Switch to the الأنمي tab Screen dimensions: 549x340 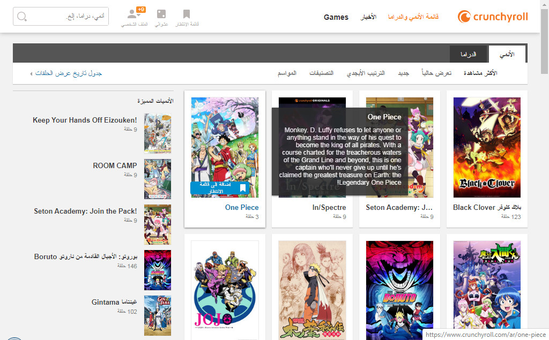507,54
